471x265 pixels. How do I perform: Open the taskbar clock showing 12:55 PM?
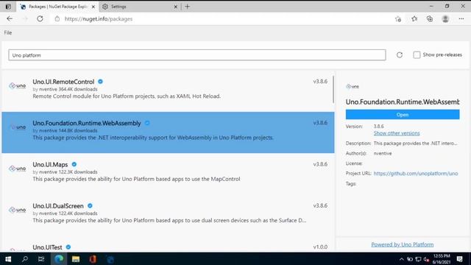442,258
